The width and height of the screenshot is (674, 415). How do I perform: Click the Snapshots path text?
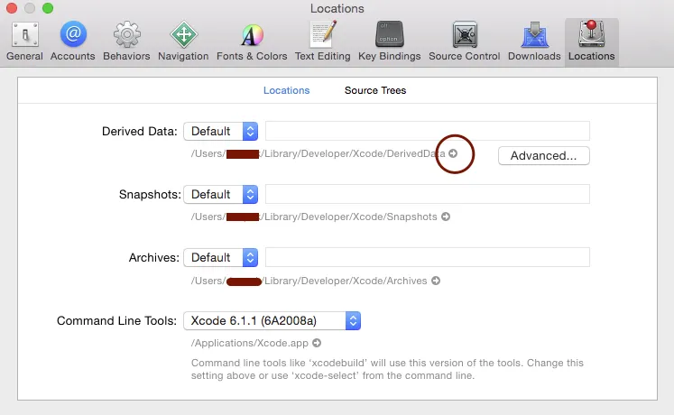coord(314,217)
